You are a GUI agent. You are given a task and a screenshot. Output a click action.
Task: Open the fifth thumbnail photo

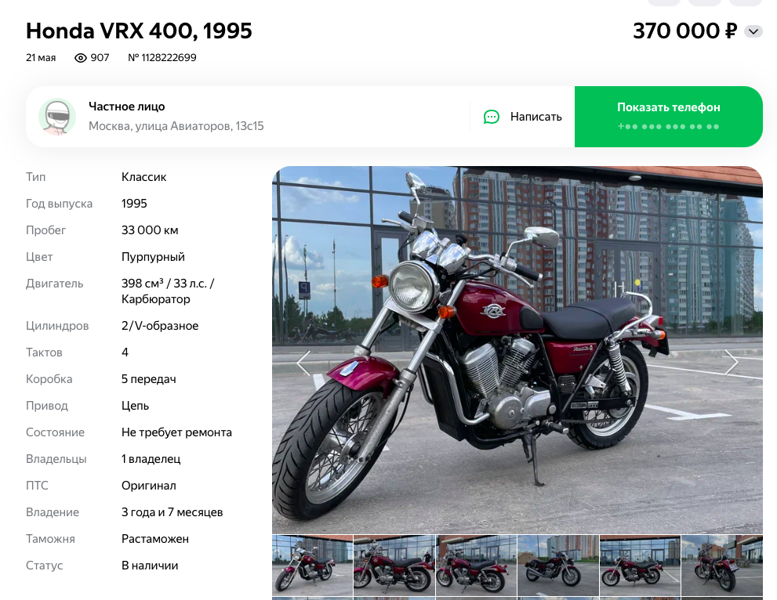pos(641,566)
